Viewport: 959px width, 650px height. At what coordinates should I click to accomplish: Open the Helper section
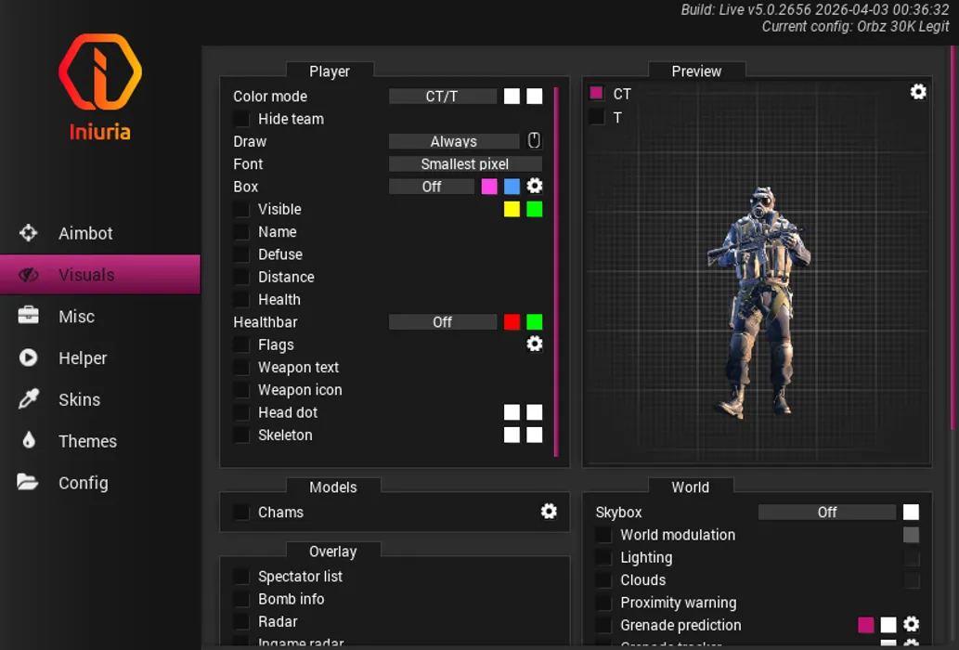100,357
